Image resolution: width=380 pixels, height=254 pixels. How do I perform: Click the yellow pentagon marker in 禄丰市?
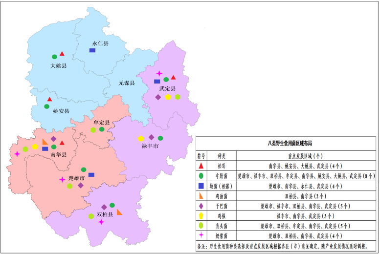pos(141,139)
